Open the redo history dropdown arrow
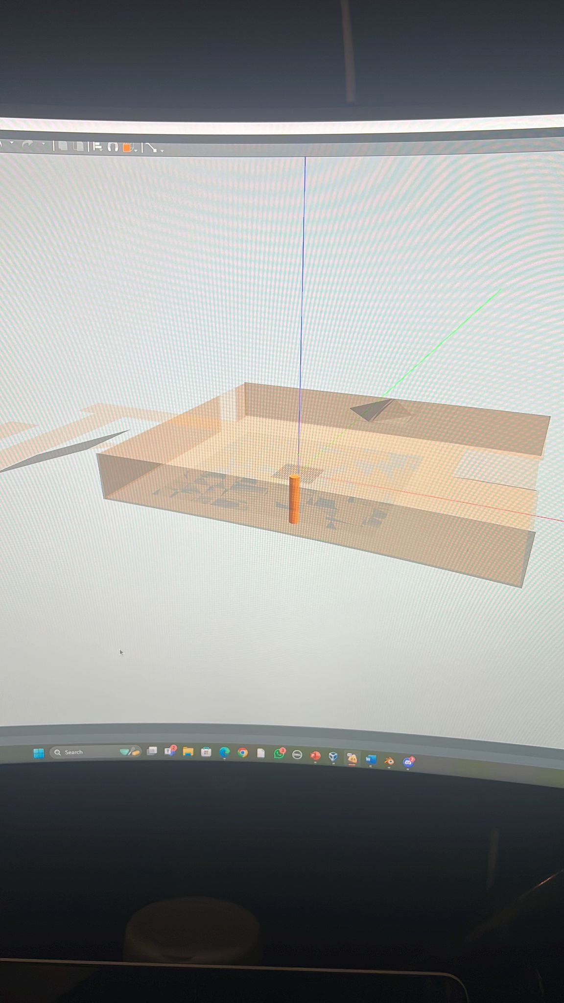Image resolution: width=564 pixels, height=1003 pixels. (x=44, y=143)
